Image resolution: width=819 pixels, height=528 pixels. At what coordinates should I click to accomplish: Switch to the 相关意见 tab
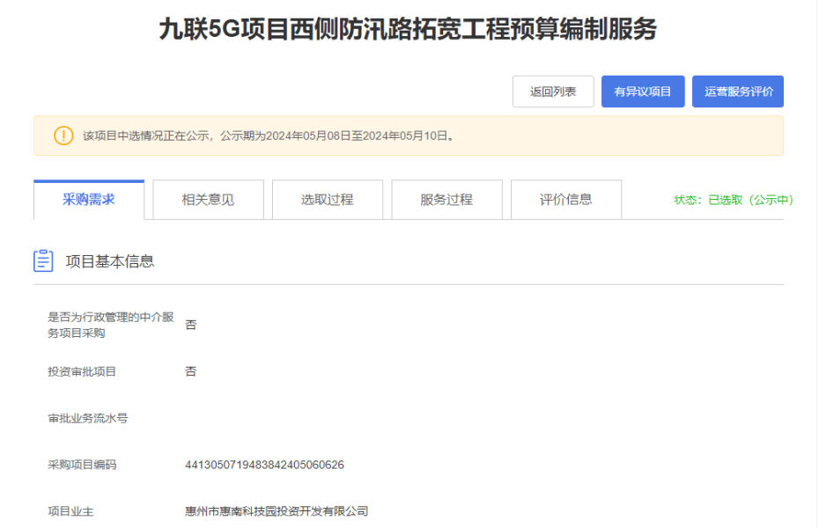[208, 200]
